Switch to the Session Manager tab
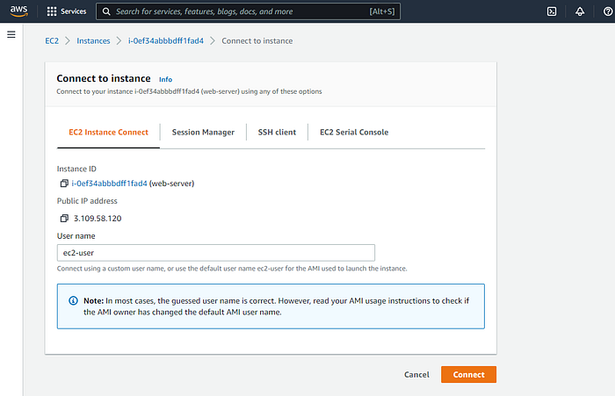Screen dimensions: 615x396 pos(203,132)
